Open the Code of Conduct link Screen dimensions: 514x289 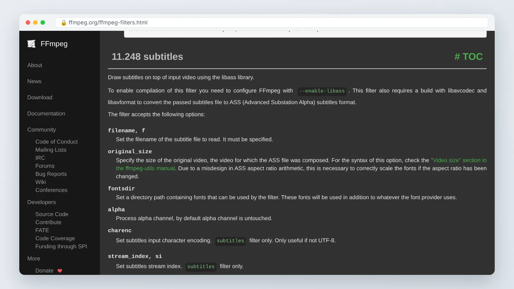tap(57, 142)
